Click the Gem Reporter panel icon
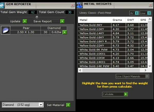 tap(2, 6)
